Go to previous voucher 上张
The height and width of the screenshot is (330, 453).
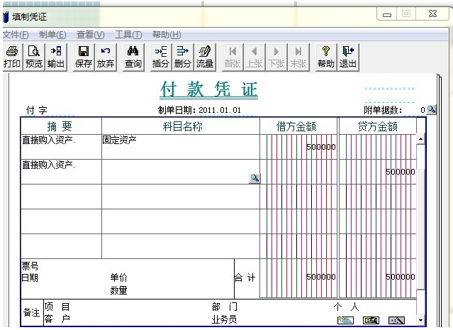255,57
